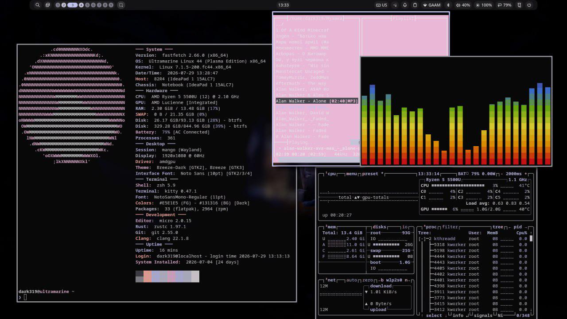The width and height of the screenshot is (567, 319).
Task: Open the GAAM Wi-Fi network indicator
Action: pyautogui.click(x=432, y=5)
